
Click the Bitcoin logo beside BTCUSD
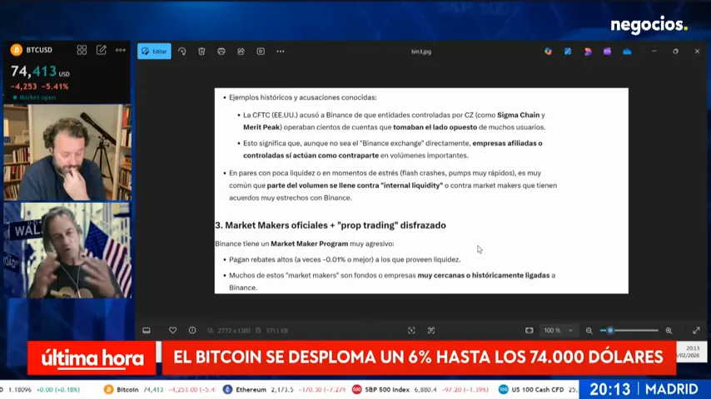pyautogui.click(x=17, y=50)
